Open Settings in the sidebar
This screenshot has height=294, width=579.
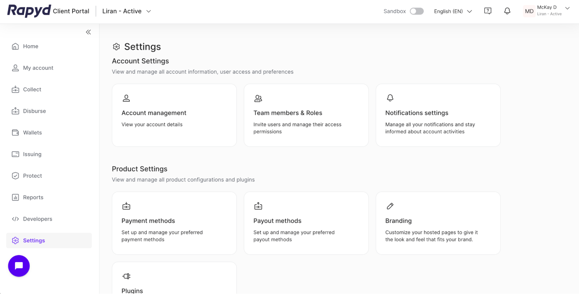pos(34,240)
